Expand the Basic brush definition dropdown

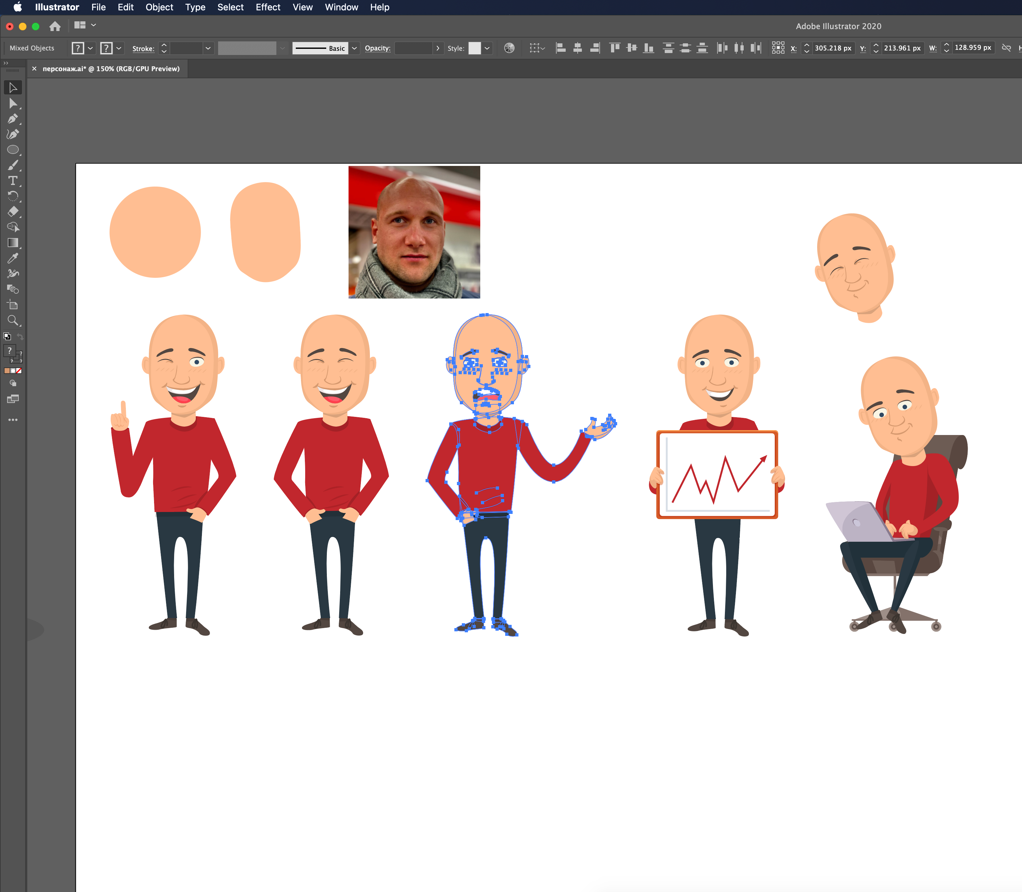pyautogui.click(x=355, y=48)
